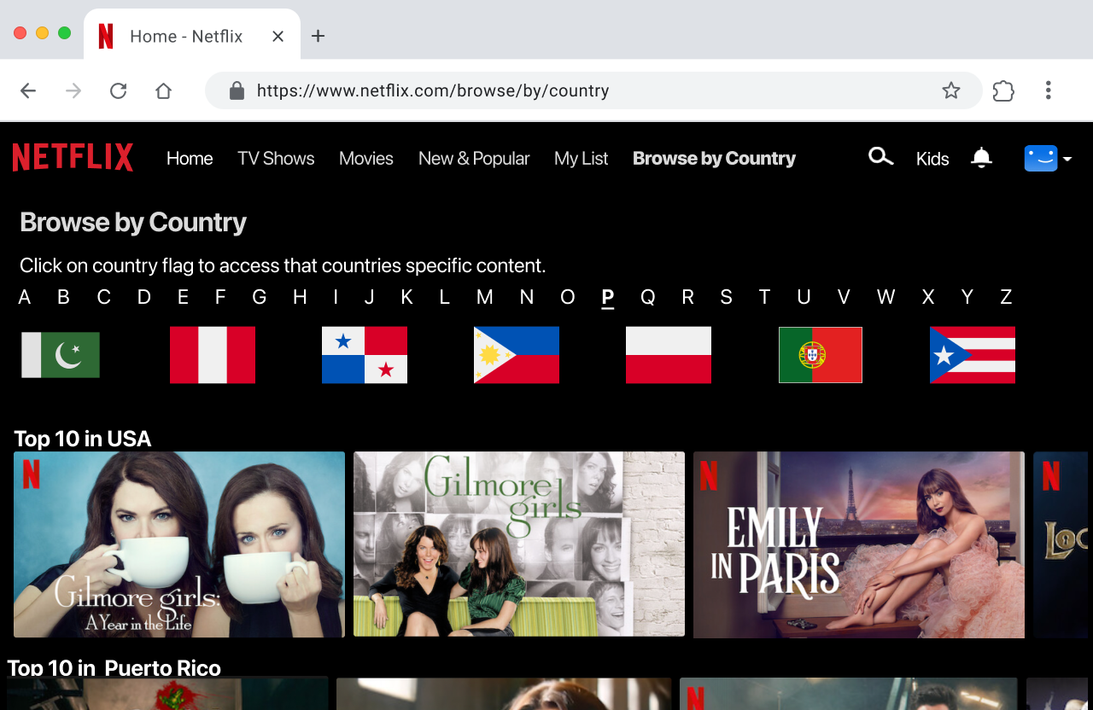The width and height of the screenshot is (1093, 710).
Task: Go to Home in Netflix nav
Action: pos(190,159)
